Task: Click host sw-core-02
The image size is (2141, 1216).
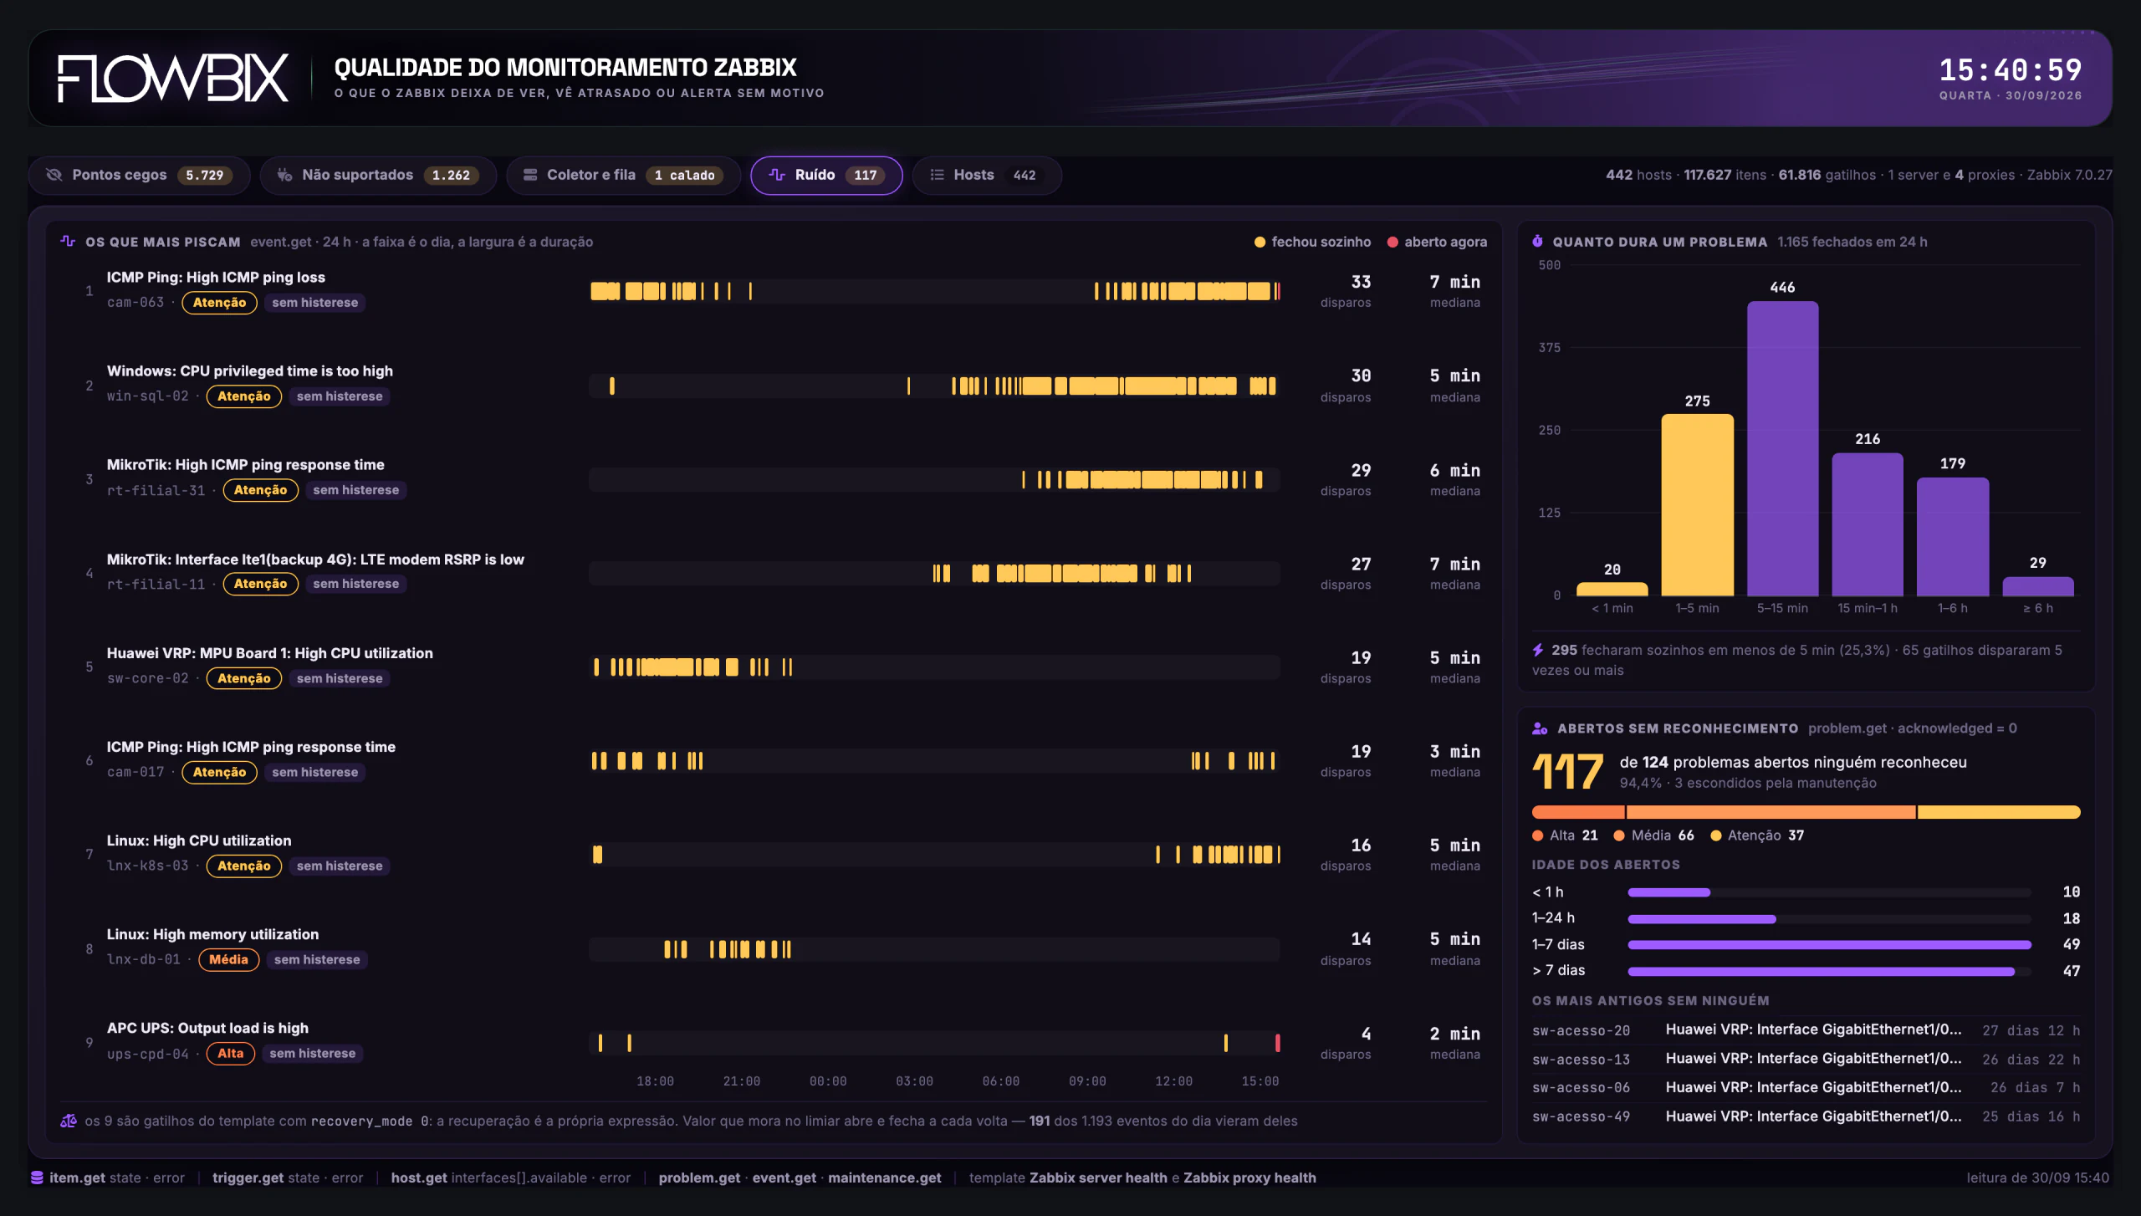Action: [x=148, y=678]
